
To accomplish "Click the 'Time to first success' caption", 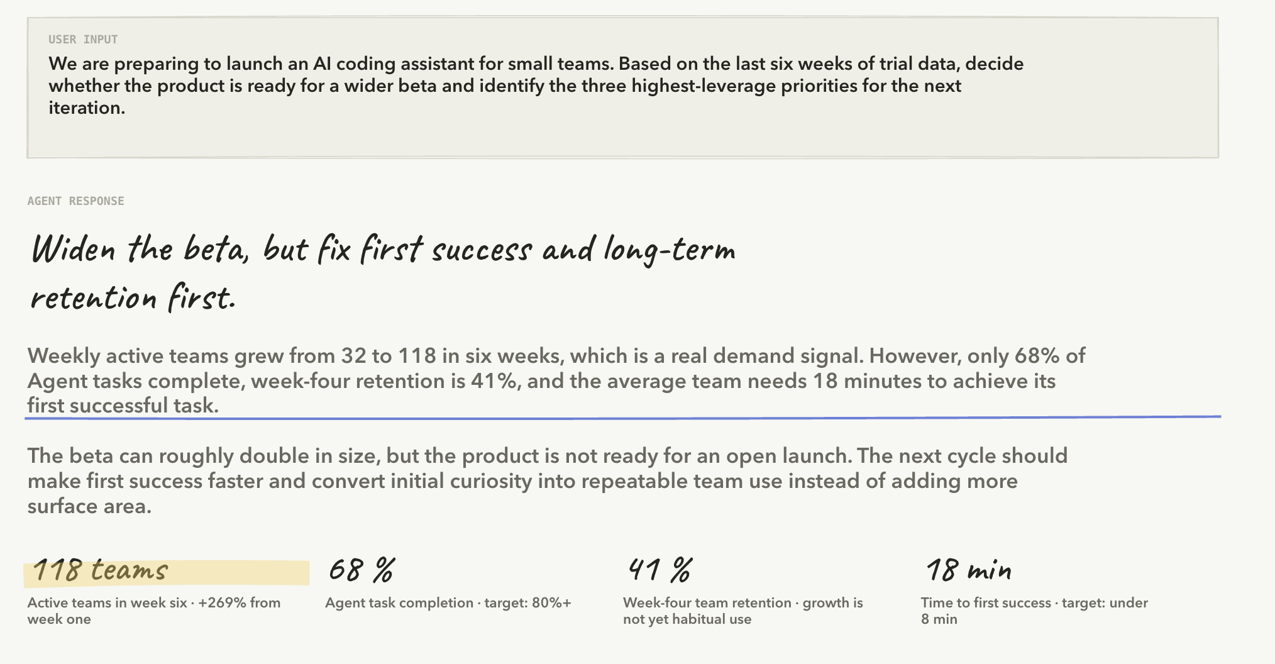I will [1034, 611].
